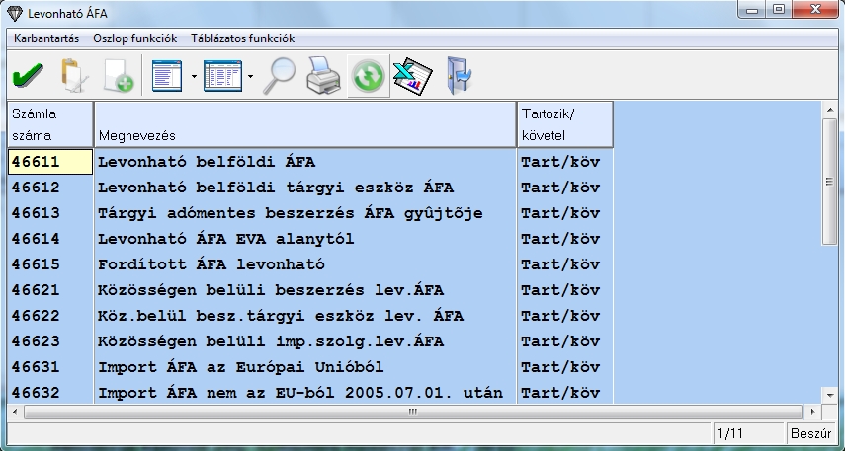The image size is (845, 451).
Task: Click the Megnevezés column header
Action: [304, 124]
